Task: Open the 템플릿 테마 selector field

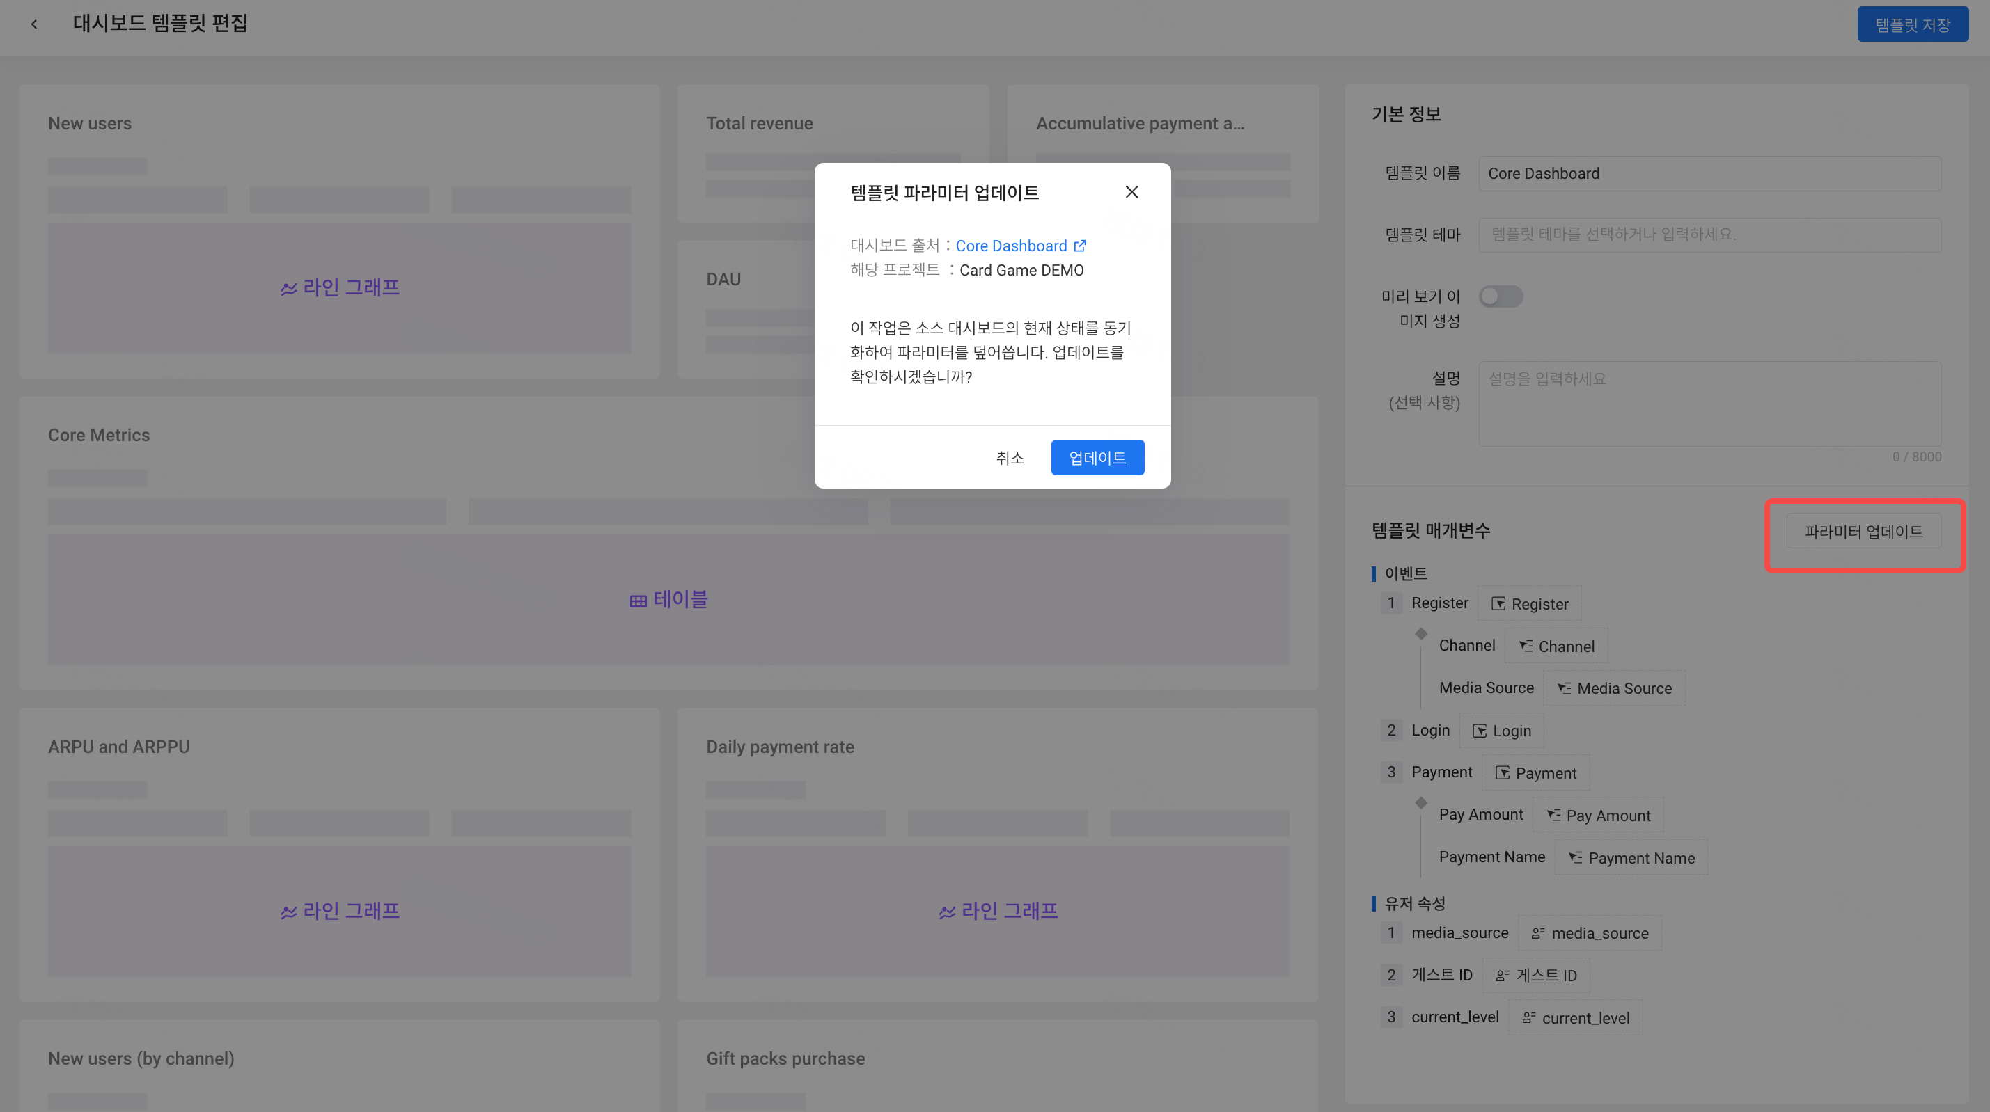Action: coord(1709,234)
